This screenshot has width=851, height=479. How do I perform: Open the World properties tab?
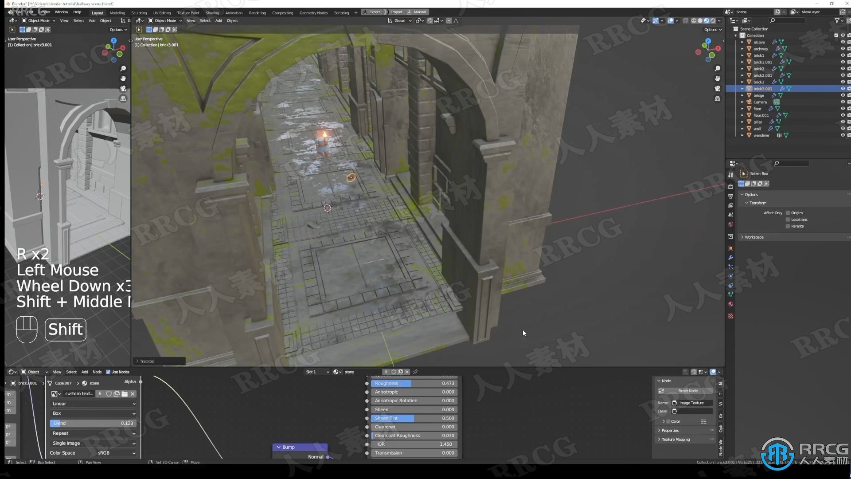tap(730, 224)
